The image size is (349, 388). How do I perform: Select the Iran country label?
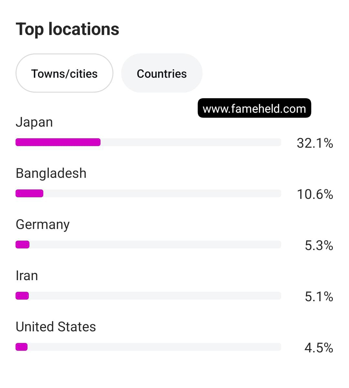27,276
